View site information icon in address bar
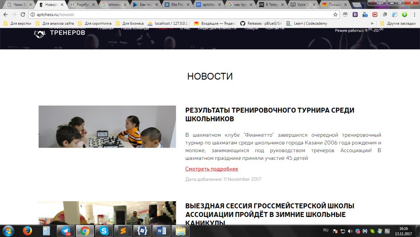This screenshot has height=237, width=420. (x=32, y=15)
